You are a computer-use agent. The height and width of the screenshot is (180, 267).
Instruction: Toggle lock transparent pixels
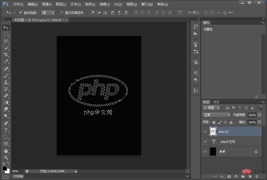coord(214,122)
